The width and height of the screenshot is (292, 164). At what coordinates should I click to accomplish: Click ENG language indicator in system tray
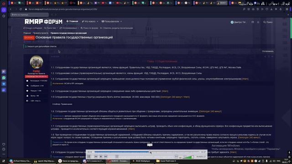click(x=279, y=161)
